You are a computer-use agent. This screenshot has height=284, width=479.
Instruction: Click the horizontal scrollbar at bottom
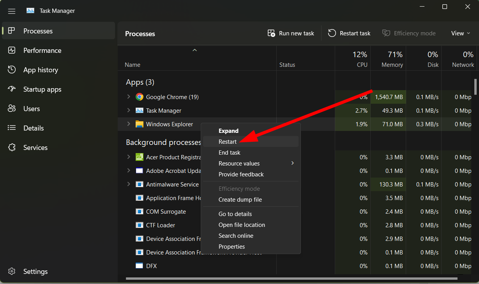[x=292, y=278]
